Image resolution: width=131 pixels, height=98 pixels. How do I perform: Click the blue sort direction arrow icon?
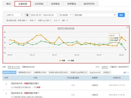coord(128,67)
